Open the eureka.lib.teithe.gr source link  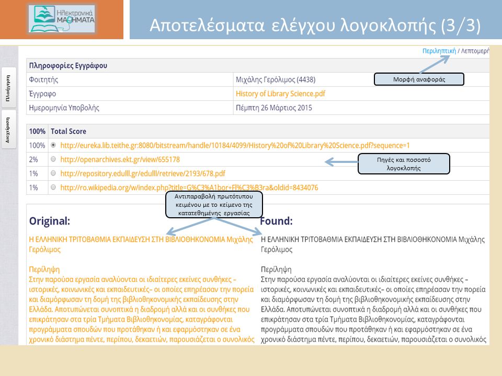235,146
